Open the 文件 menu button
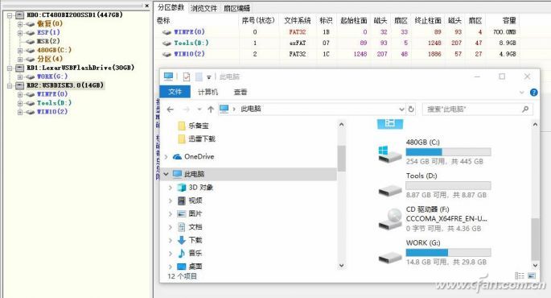Viewport: 551px width, 298px height. 175,92
